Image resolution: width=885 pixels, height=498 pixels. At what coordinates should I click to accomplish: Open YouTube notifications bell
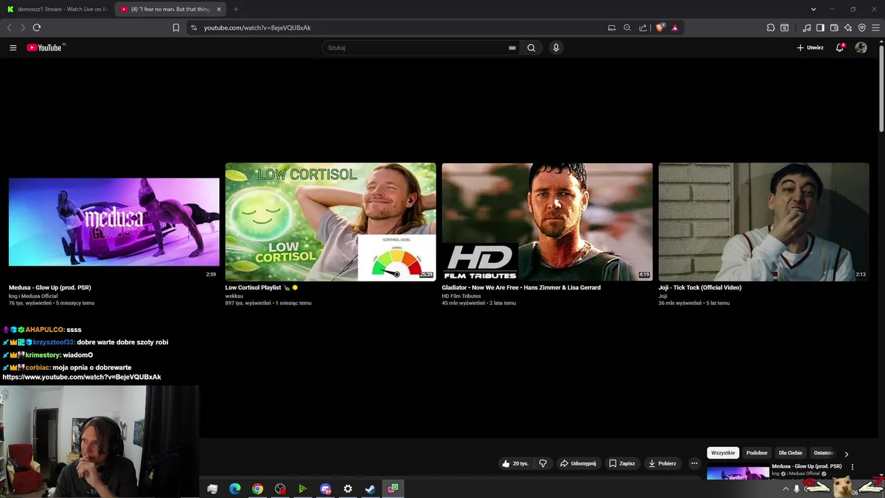click(x=840, y=48)
